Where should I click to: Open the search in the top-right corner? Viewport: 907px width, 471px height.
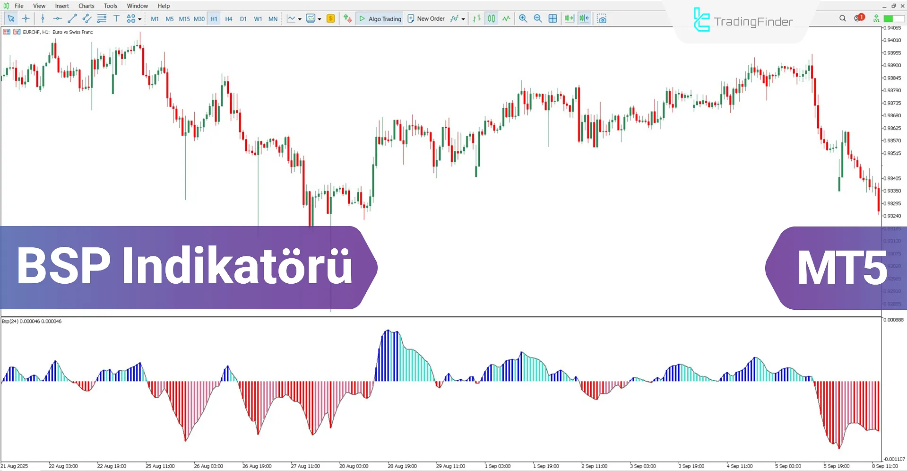tap(843, 18)
